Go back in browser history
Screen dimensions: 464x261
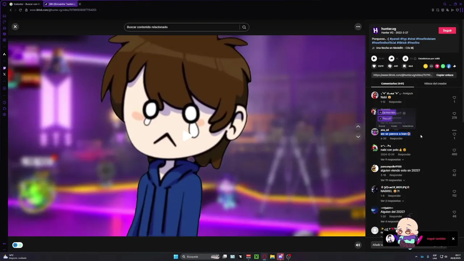tap(11, 10)
